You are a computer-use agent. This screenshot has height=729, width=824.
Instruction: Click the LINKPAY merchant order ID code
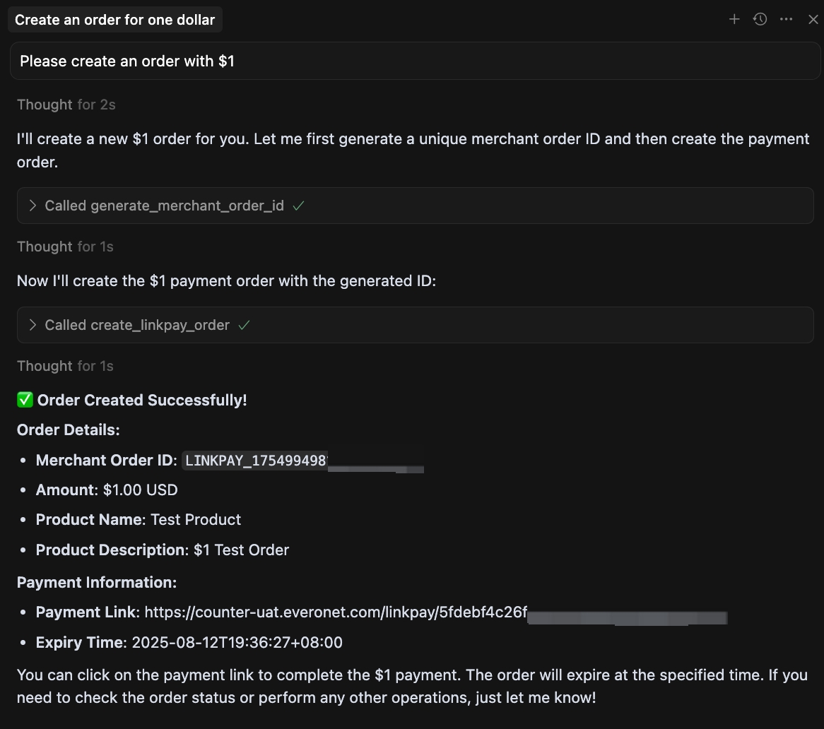(x=255, y=461)
